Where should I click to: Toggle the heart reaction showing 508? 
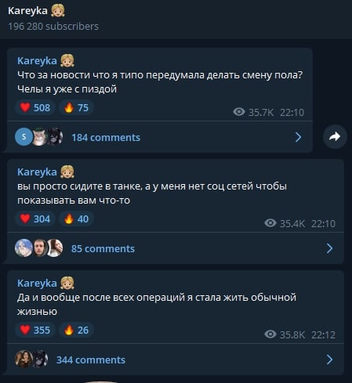pyautogui.click(x=35, y=107)
